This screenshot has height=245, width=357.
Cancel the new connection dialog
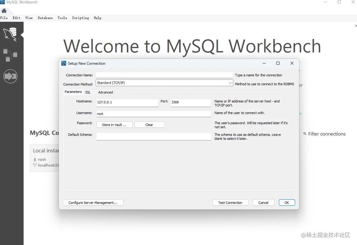pos(264,203)
